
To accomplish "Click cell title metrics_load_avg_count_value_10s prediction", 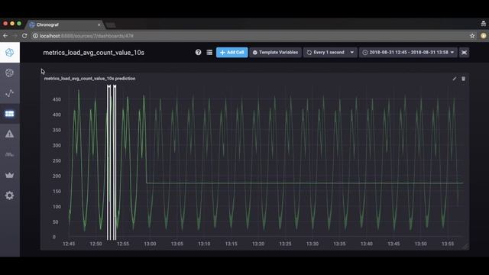I will 90,79.
